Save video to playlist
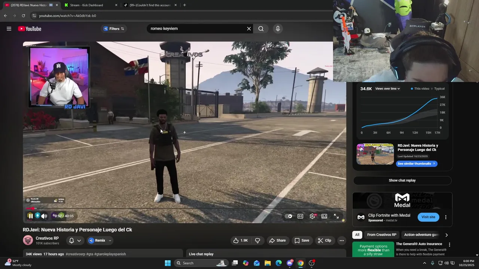 pos(302,241)
